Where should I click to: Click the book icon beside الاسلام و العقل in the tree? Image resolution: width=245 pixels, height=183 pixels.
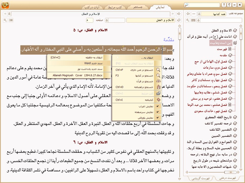point(235,31)
